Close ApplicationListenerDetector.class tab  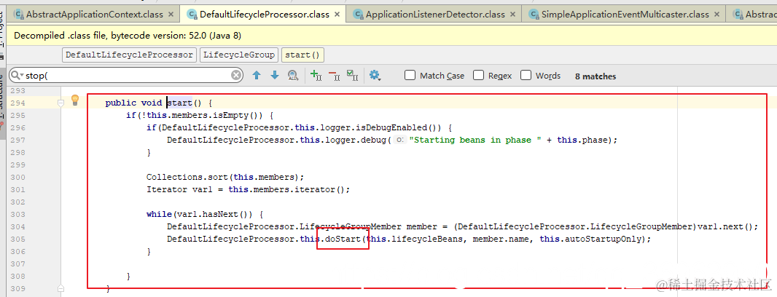pyautogui.click(x=512, y=15)
